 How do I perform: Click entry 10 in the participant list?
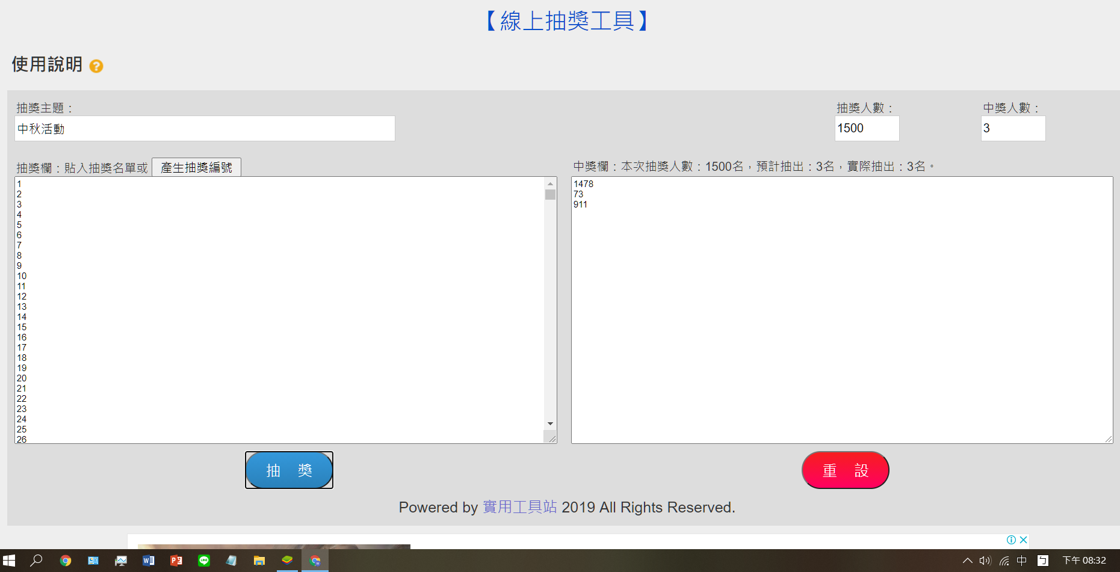pyautogui.click(x=22, y=276)
